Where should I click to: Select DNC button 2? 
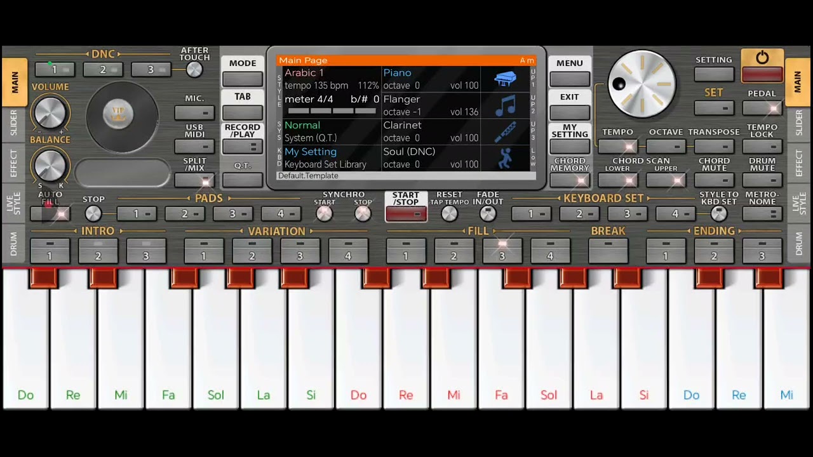pyautogui.click(x=103, y=69)
